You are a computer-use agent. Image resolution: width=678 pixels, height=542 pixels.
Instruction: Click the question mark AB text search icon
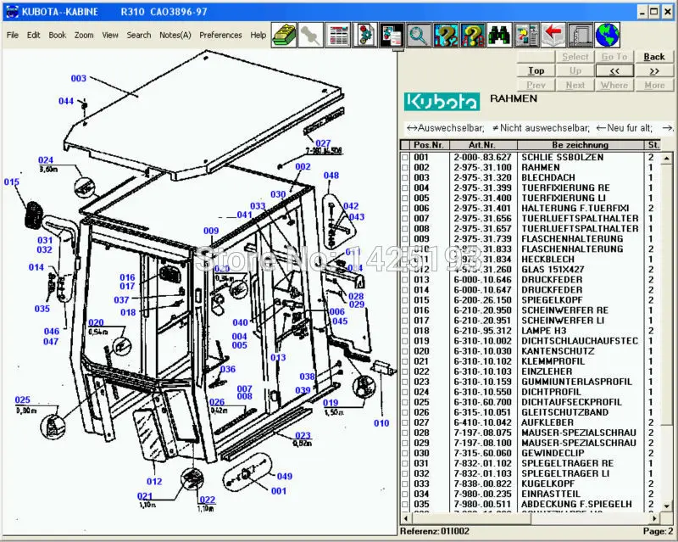click(473, 35)
